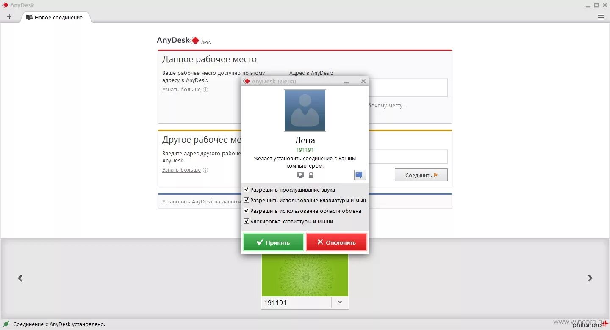Screen dimensions: 610x330
Task: Close the AnyDesk (Лена) dialog
Action: [363, 81]
